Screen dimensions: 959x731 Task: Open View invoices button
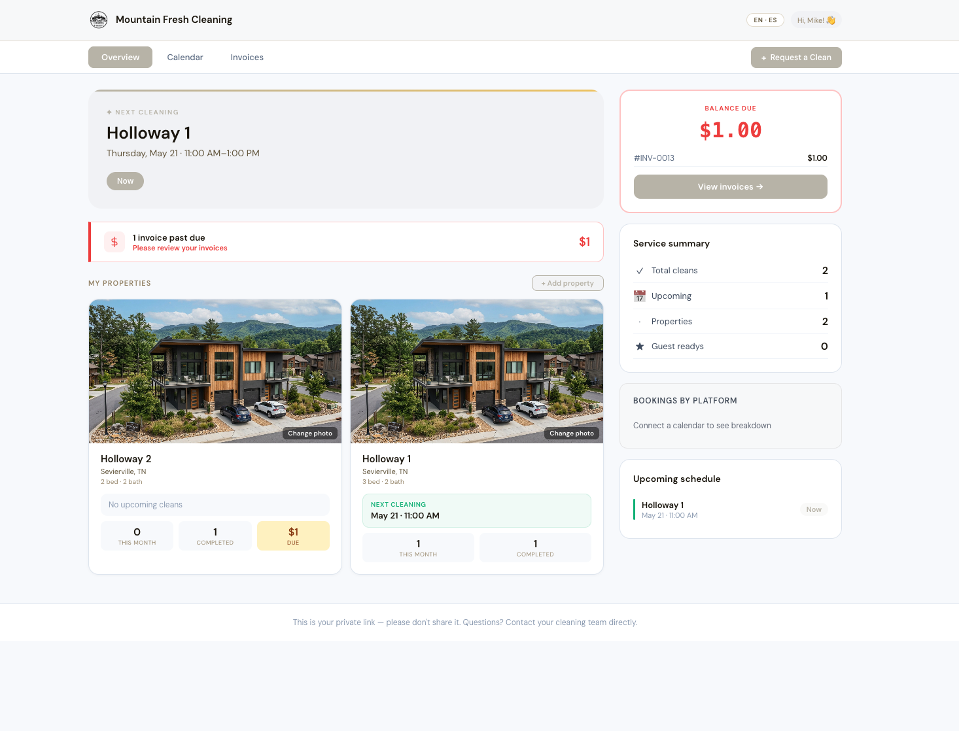coord(731,187)
